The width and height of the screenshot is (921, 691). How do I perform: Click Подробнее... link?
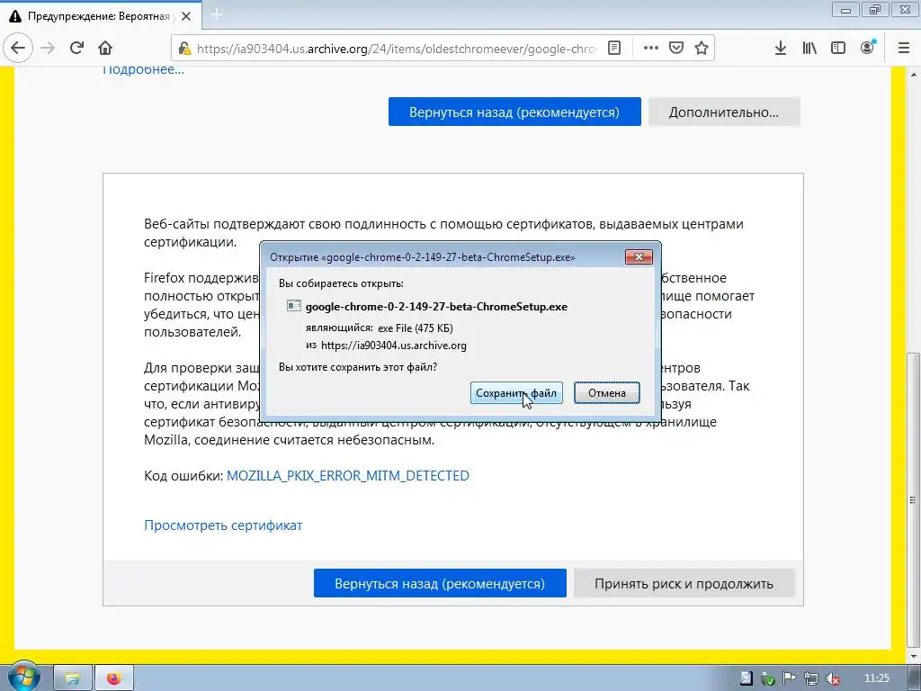pyautogui.click(x=143, y=69)
